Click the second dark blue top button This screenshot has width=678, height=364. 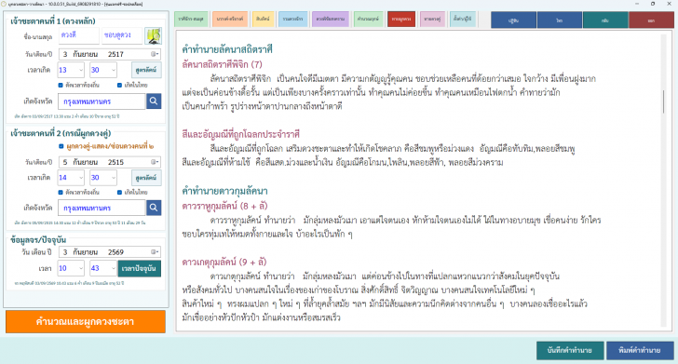click(560, 20)
